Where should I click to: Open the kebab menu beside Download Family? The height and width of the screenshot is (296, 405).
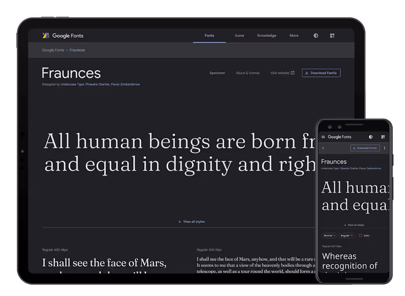click(x=384, y=148)
